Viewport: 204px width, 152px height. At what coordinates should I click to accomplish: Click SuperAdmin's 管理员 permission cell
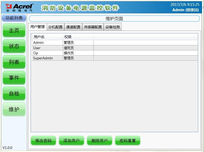(x=78, y=58)
